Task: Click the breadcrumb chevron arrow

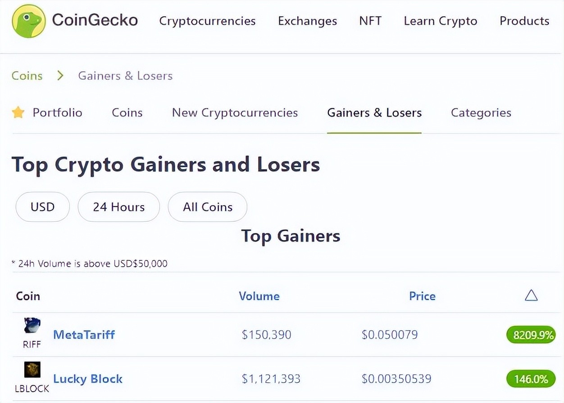Action: click(60, 76)
